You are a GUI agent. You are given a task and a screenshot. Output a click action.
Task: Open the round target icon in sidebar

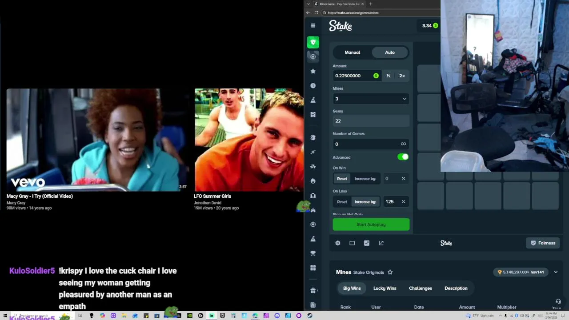(313, 224)
